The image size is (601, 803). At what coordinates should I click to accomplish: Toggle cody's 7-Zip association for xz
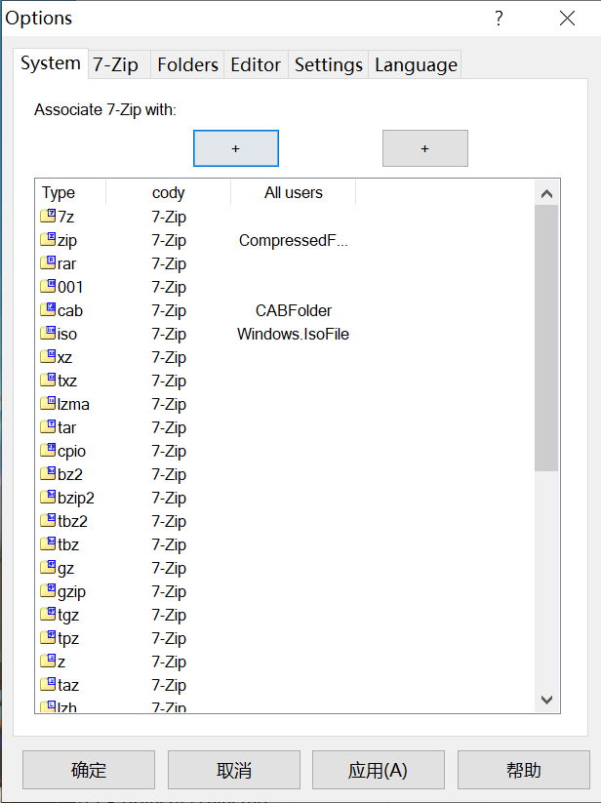pyautogui.click(x=169, y=357)
